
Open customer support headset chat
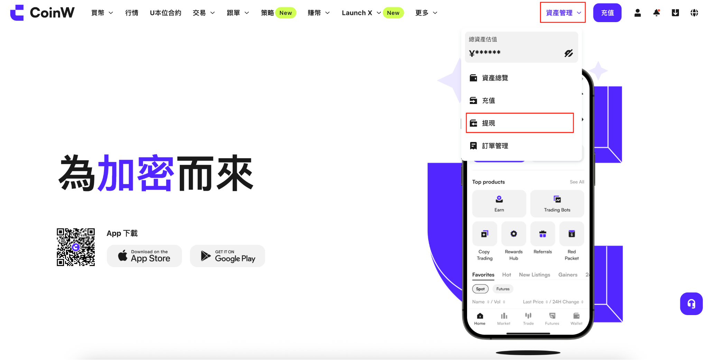[691, 304]
